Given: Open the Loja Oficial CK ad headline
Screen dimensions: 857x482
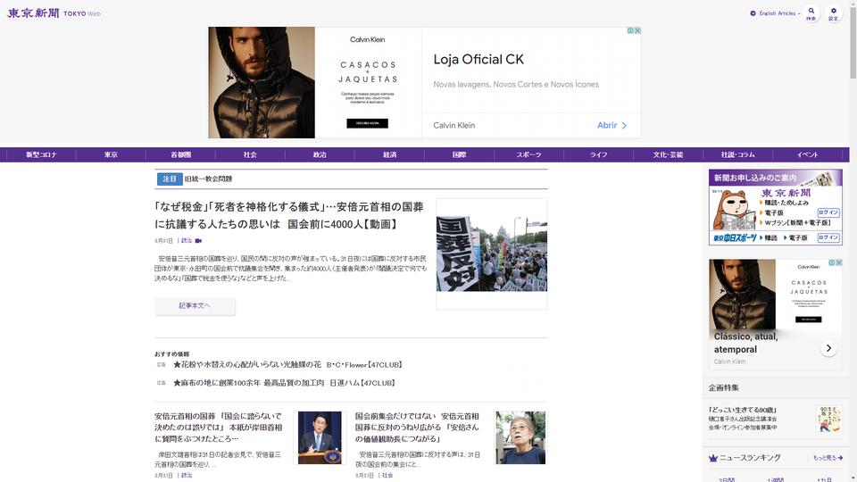Looking at the screenshot, I should (478, 60).
